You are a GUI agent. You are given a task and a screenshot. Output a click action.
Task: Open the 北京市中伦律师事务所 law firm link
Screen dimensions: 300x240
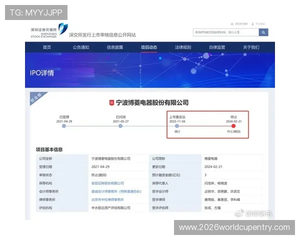pyautogui.click(x=107, y=199)
